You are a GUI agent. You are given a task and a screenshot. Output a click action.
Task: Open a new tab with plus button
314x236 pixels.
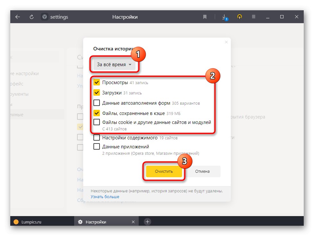pyautogui.click(x=147, y=222)
